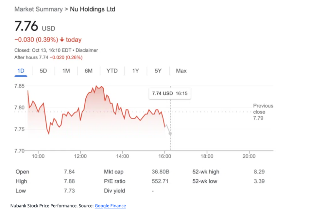This screenshot has height=213, width=310.
Task: Click the Previous close 7.79 label
Action: [x=263, y=112]
